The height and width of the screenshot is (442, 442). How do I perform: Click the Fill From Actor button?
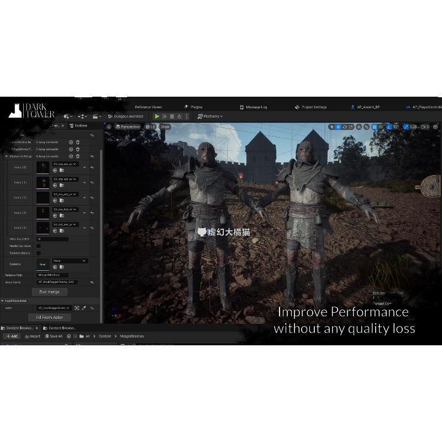pos(49,317)
